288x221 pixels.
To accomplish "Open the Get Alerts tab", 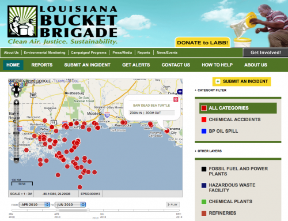I will coord(136,65).
